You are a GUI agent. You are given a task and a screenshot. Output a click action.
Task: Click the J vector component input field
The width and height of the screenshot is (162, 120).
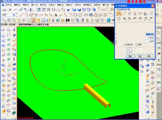pos(150,38)
